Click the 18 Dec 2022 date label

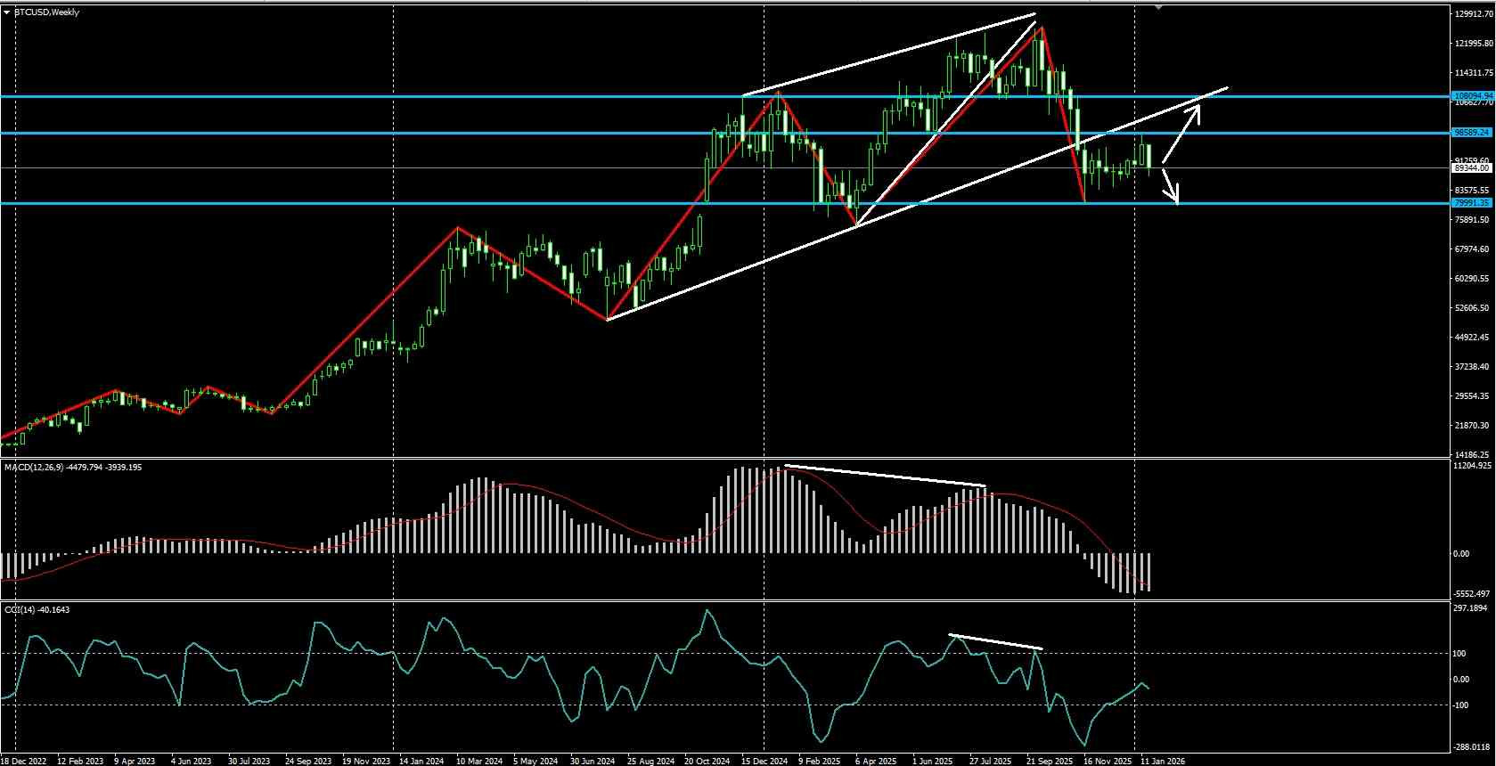(x=24, y=761)
